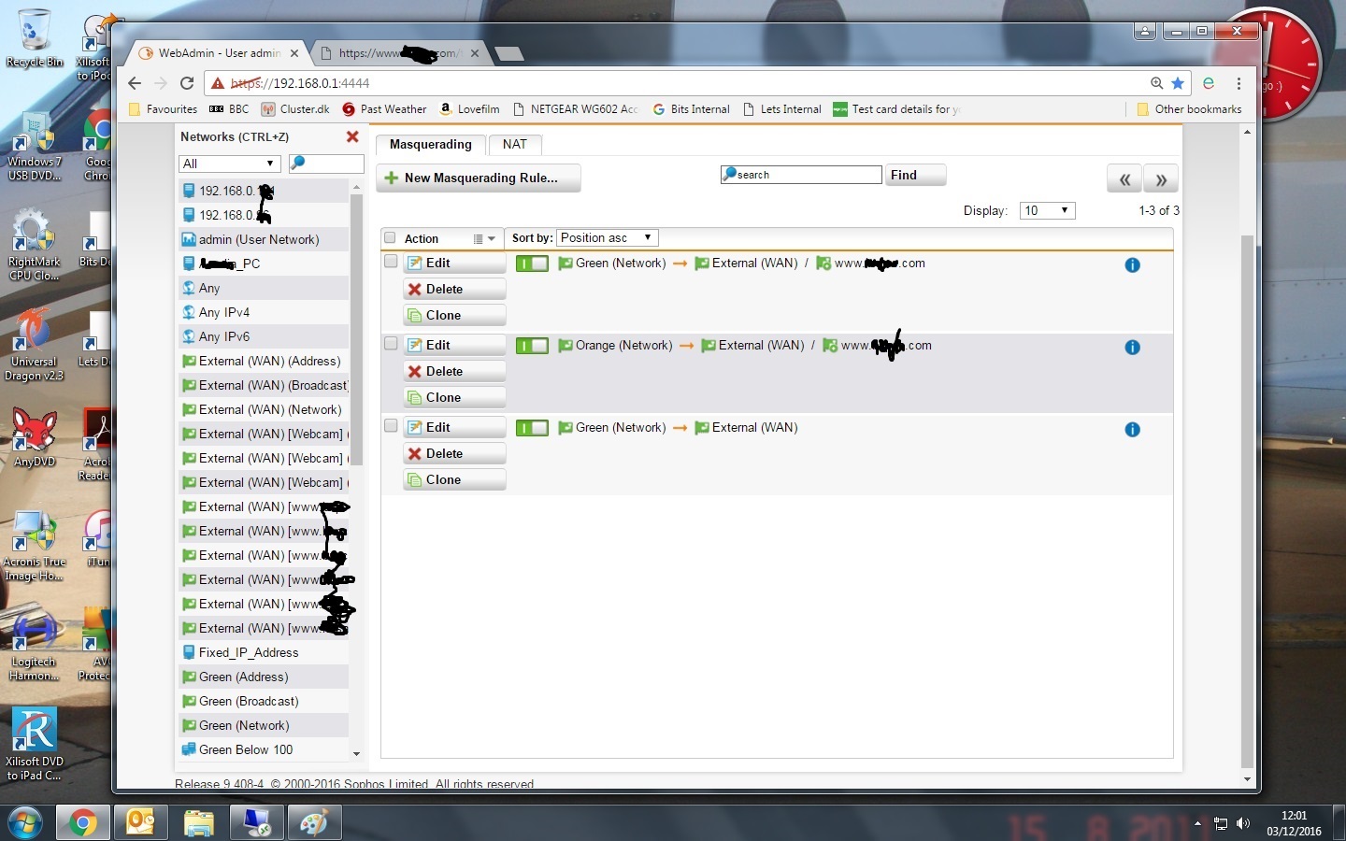This screenshot has width=1346, height=841.
Task: Select Fixed_IP_Address in the network list
Action: point(264,652)
